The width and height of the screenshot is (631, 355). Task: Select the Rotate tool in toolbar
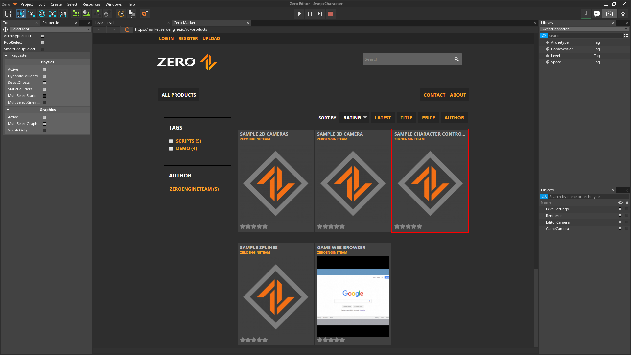pyautogui.click(x=42, y=14)
